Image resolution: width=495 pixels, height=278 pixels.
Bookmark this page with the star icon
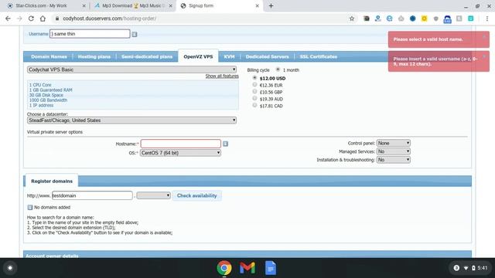352,19
